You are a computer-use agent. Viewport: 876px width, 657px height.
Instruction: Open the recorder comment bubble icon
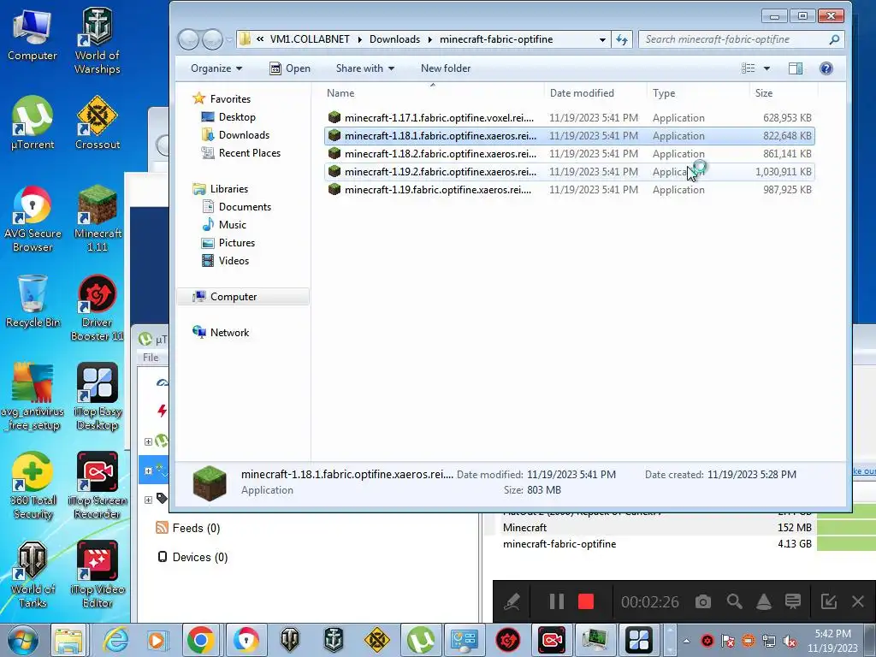coord(793,601)
